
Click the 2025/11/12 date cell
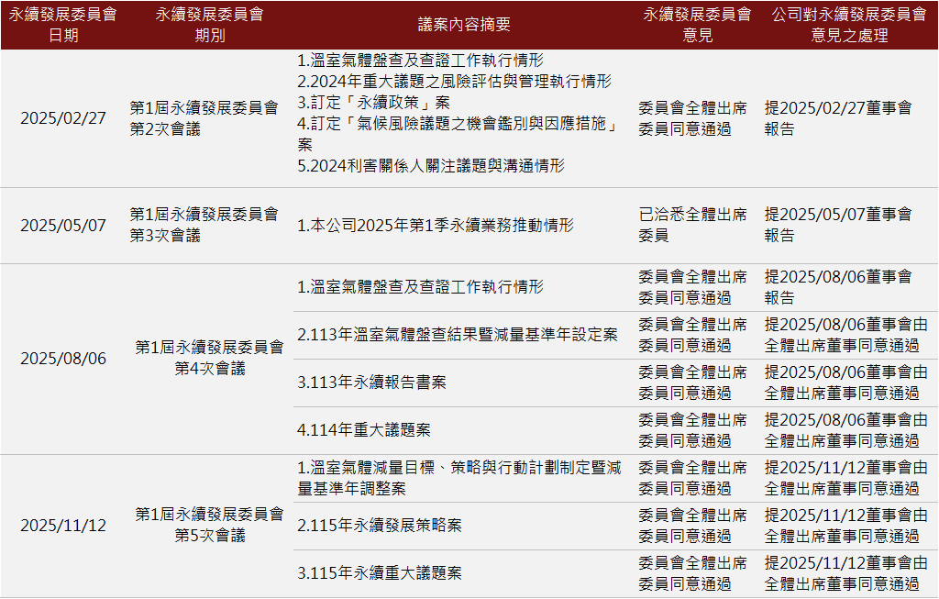(63, 526)
